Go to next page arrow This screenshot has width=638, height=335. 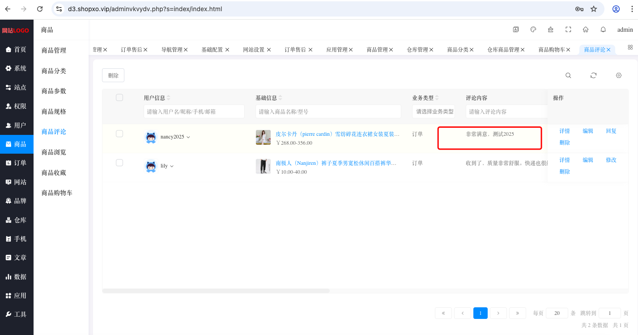coord(498,313)
